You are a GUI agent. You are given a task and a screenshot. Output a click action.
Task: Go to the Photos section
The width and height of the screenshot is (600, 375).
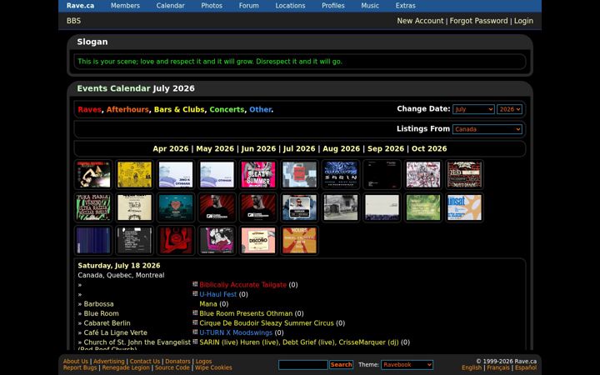tap(212, 6)
